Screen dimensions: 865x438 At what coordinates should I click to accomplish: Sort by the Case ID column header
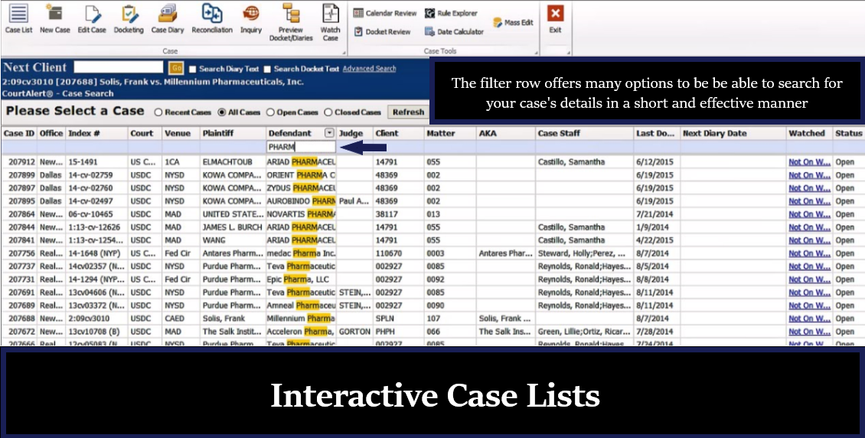[x=19, y=133]
